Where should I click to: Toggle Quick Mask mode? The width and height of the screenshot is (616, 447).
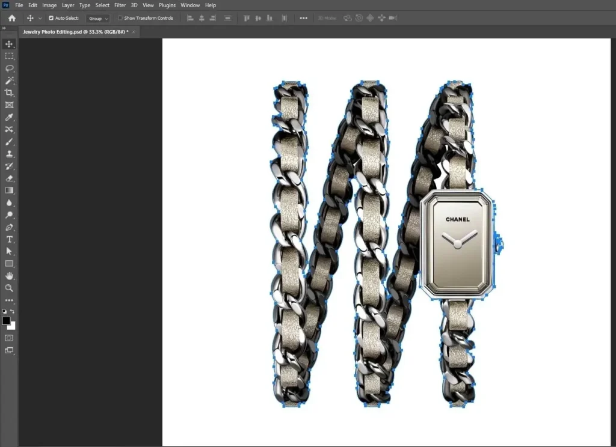point(9,338)
